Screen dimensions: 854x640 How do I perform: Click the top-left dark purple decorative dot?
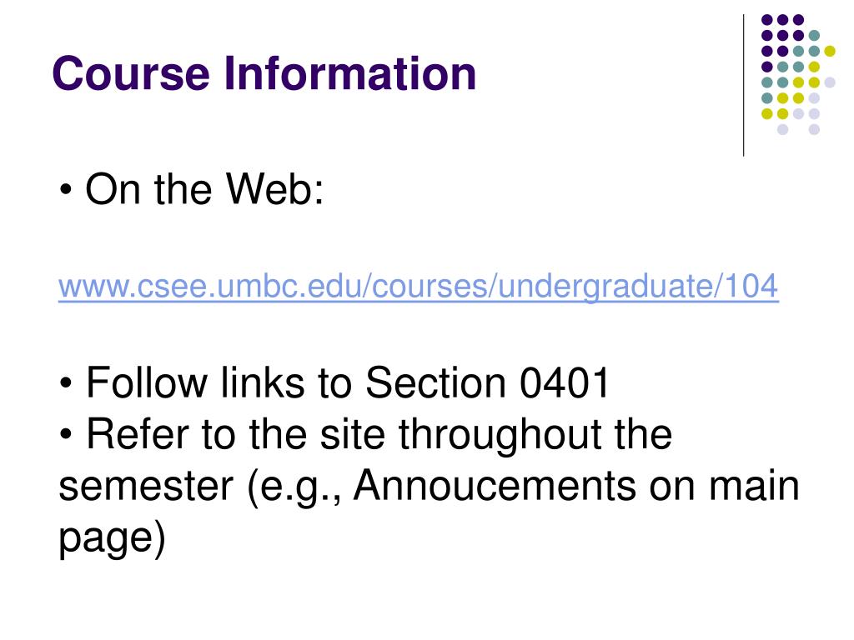pos(767,20)
